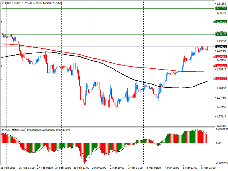Click the 1.29490 price scale value

(x=221, y=51)
